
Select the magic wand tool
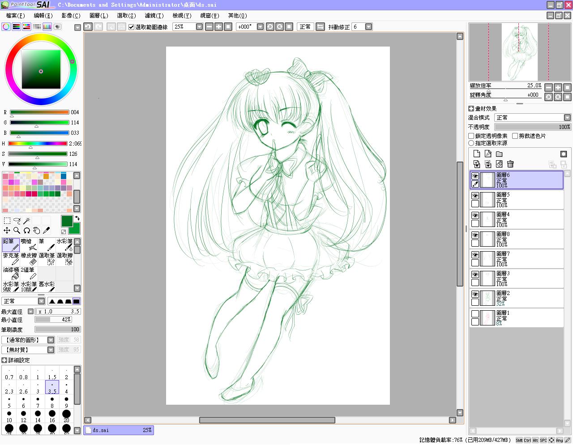(x=27, y=221)
